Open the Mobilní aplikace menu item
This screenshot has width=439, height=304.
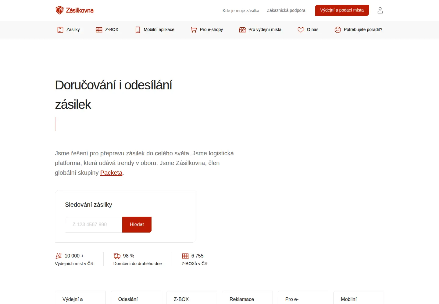click(155, 29)
